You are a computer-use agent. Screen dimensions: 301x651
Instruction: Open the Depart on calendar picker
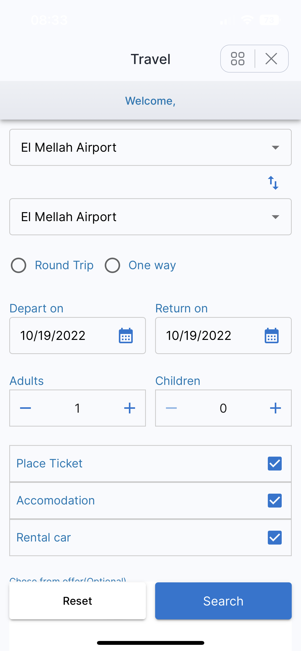126,336
